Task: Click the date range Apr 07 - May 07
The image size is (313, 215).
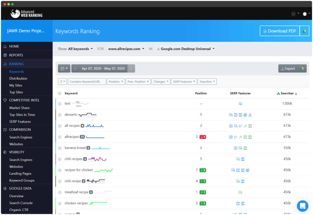Action: coord(103,69)
